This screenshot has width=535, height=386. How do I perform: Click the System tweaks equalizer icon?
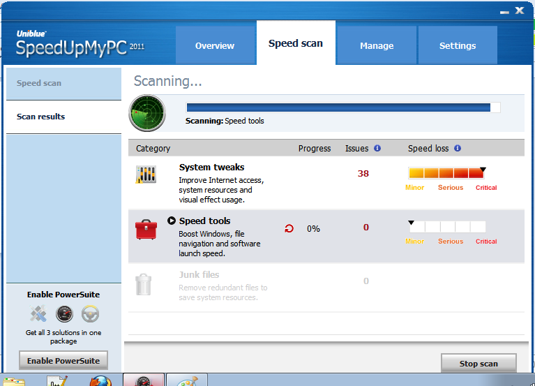coord(146,175)
